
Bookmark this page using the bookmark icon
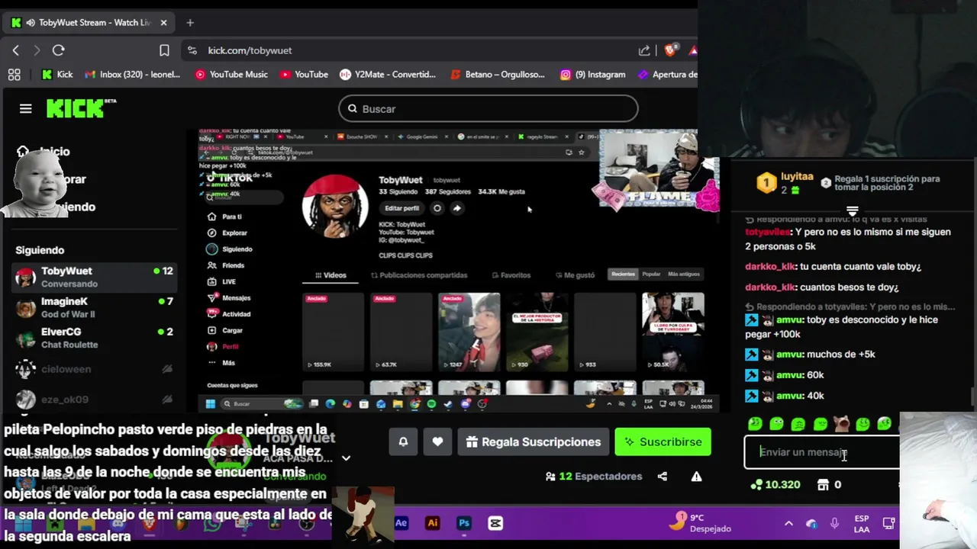(x=164, y=50)
